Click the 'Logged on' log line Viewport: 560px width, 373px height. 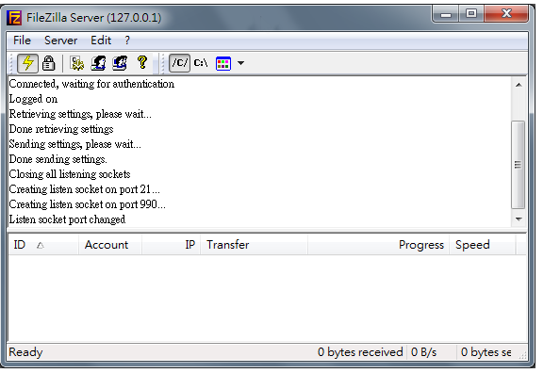pyautogui.click(x=33, y=99)
